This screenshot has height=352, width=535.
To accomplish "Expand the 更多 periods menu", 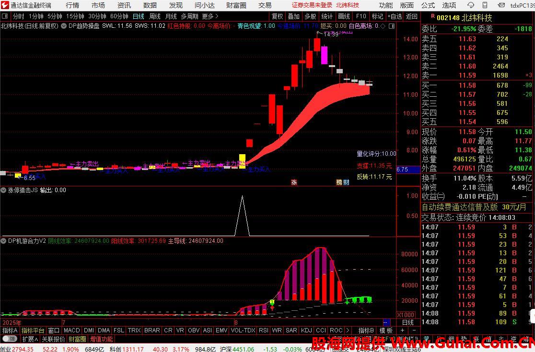I will (210, 16).
